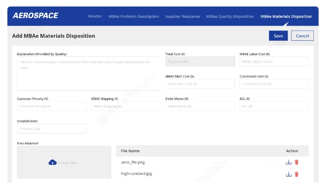Open MBAe Quality Disposition tab
Image resolution: width=326 pixels, height=187 pixels.
(x=230, y=17)
